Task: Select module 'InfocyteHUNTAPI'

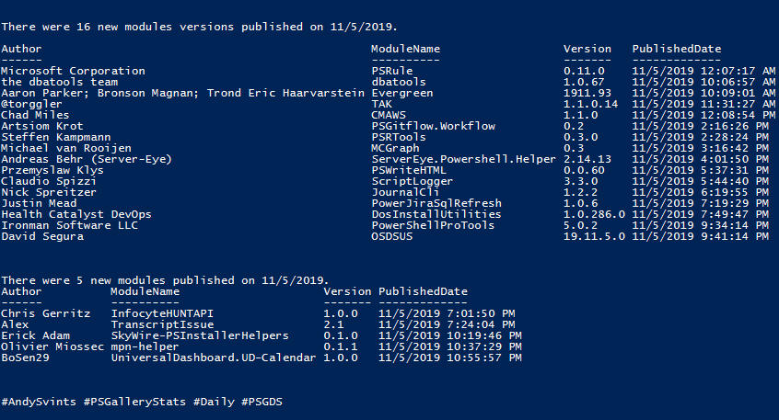Action: 162,313
